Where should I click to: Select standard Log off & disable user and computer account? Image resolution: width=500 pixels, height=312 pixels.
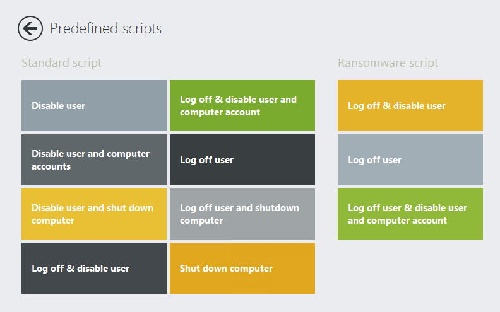(242, 106)
